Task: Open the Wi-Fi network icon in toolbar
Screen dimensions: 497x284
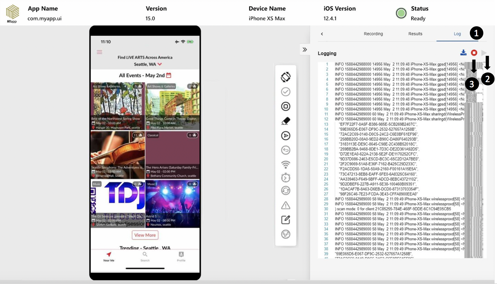Action: click(x=286, y=164)
